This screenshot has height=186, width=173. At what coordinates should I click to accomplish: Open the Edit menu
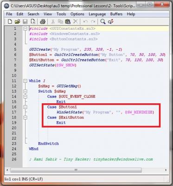(x=20, y=14)
